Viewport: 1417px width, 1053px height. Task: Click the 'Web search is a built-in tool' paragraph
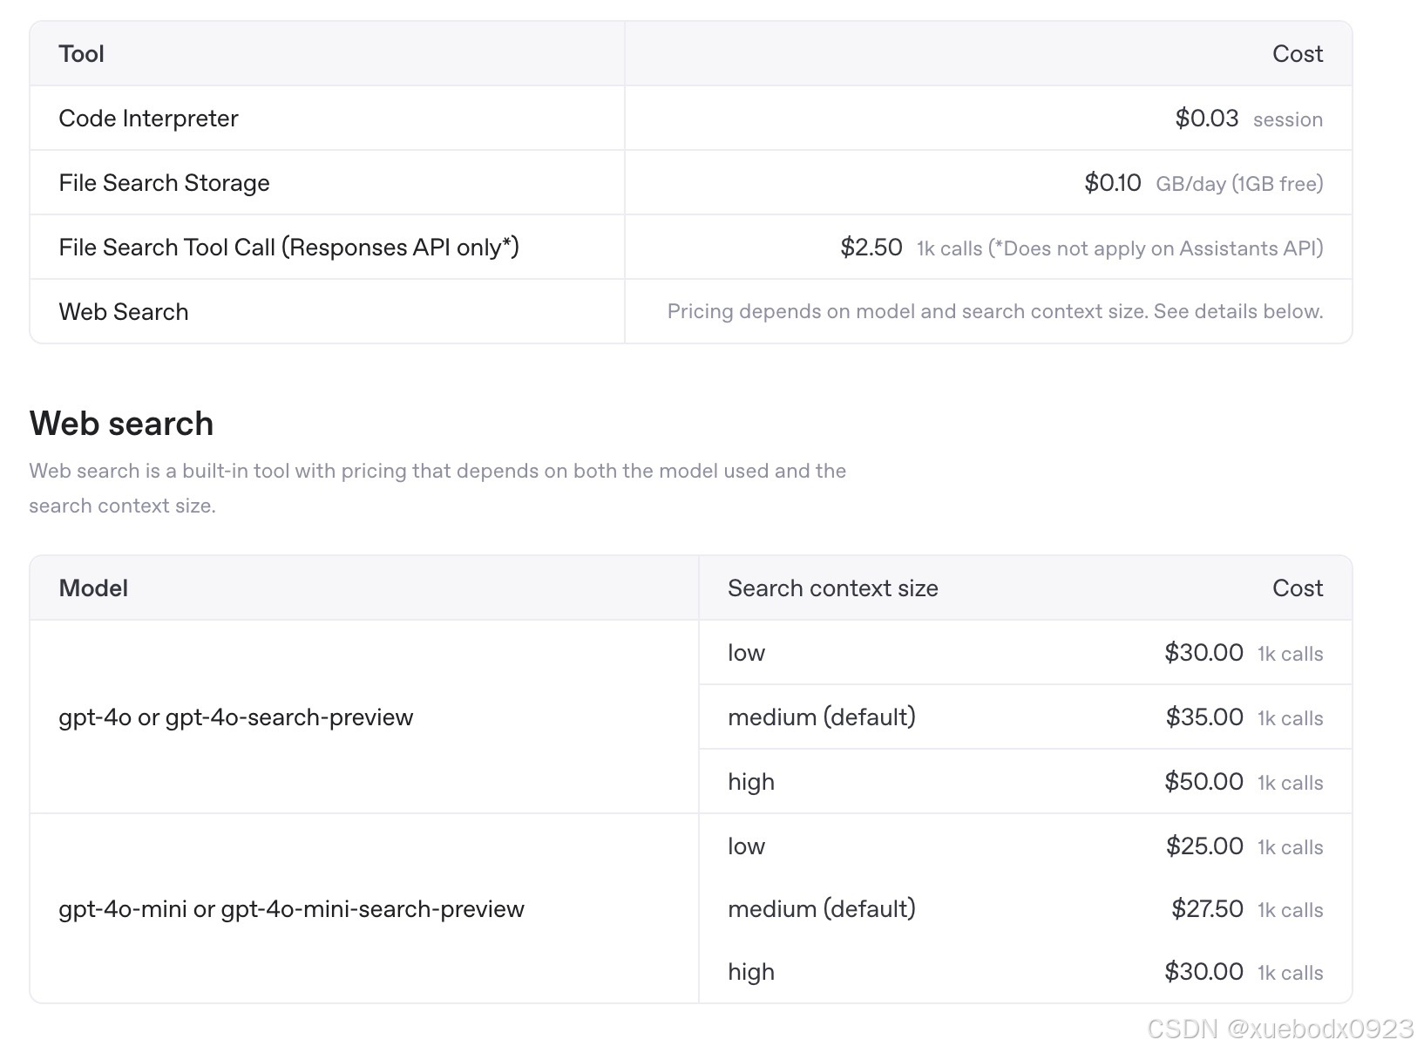[437, 488]
